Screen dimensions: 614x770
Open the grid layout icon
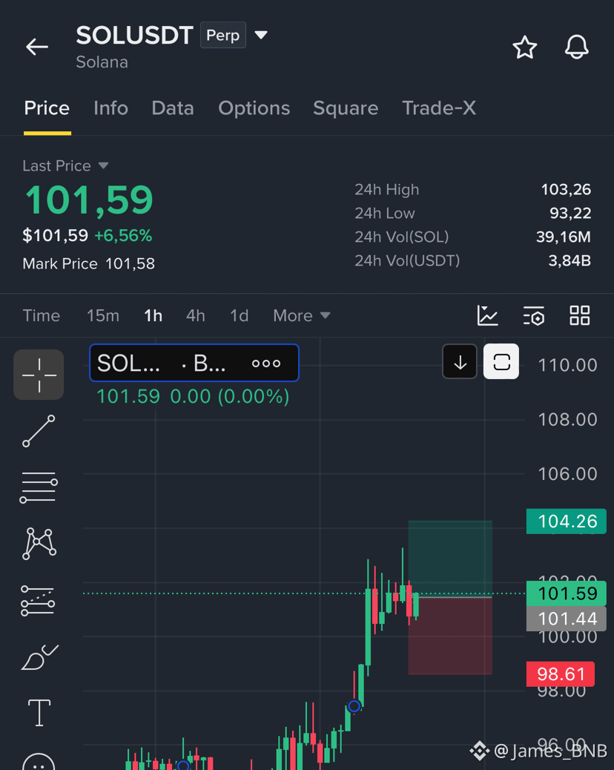580,315
